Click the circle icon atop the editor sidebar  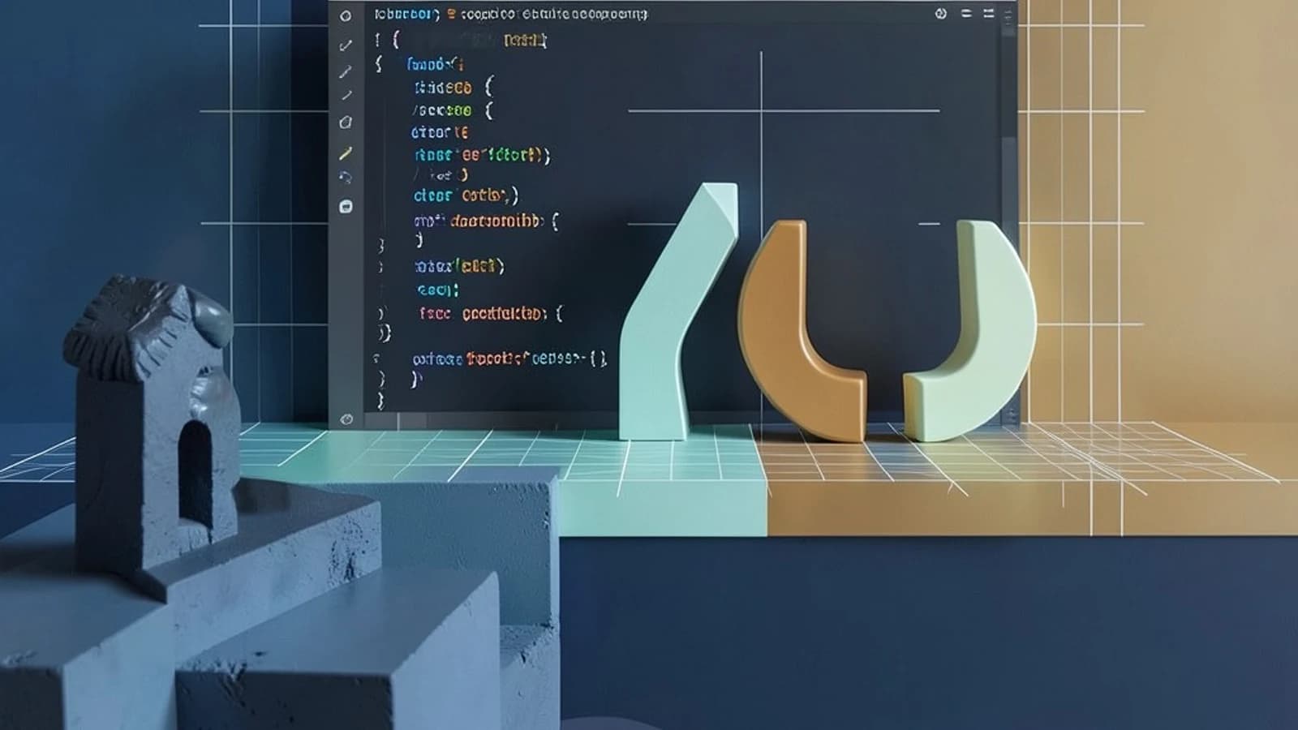pyautogui.click(x=346, y=16)
